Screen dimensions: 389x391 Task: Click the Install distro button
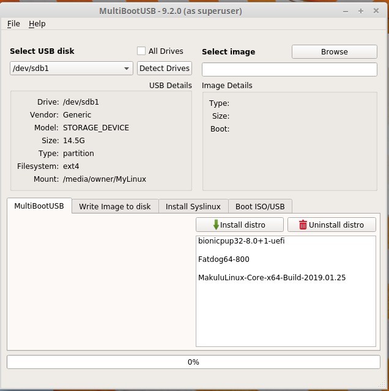point(240,225)
